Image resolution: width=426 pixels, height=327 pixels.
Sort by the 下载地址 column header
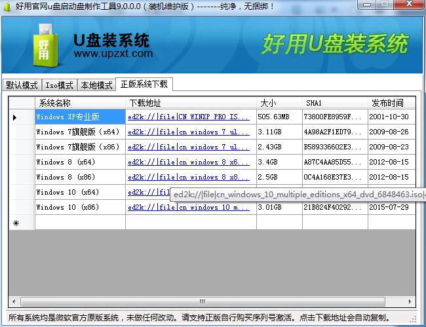click(x=191, y=103)
